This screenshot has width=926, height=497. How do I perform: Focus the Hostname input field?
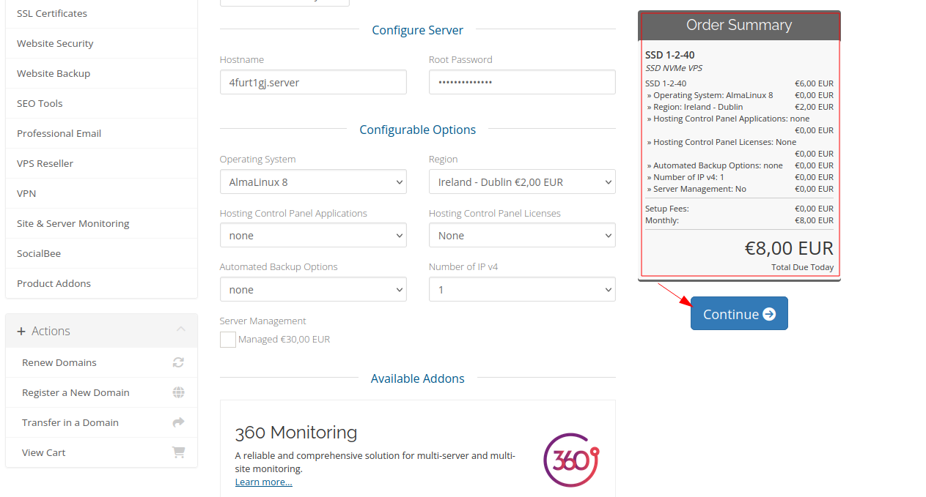tap(313, 82)
